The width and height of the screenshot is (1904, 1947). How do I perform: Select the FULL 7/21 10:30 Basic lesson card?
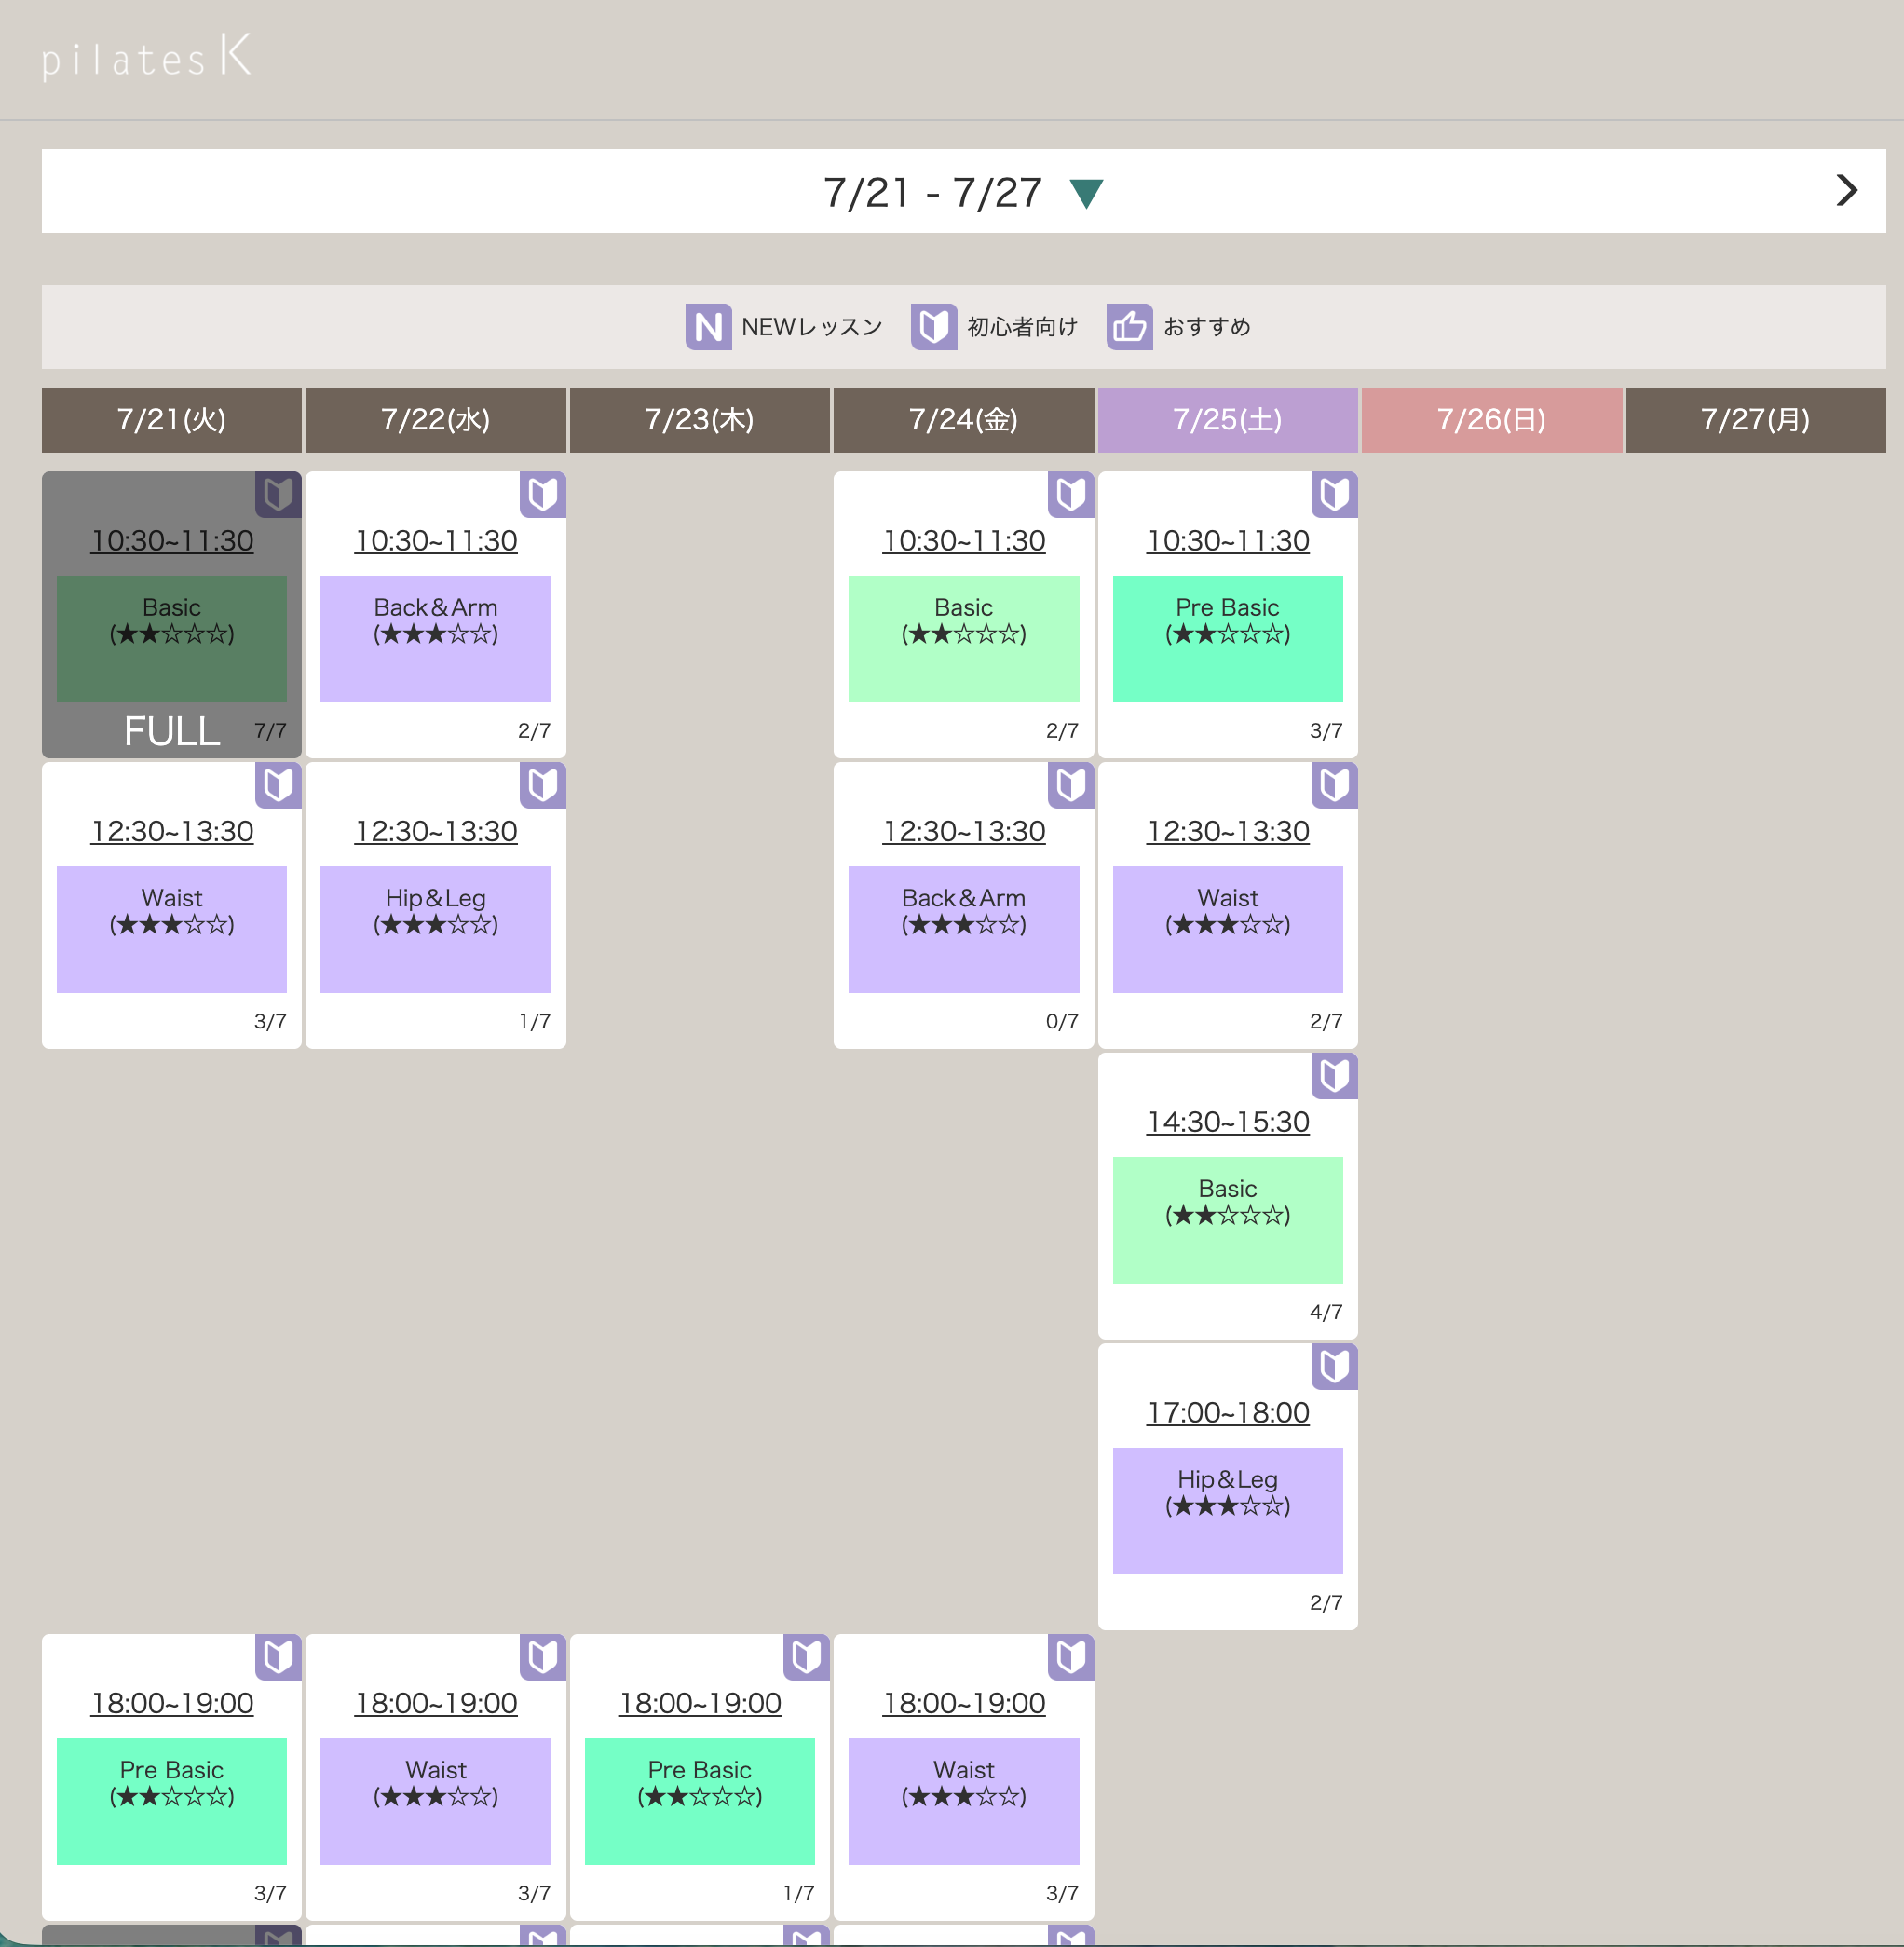[171, 615]
